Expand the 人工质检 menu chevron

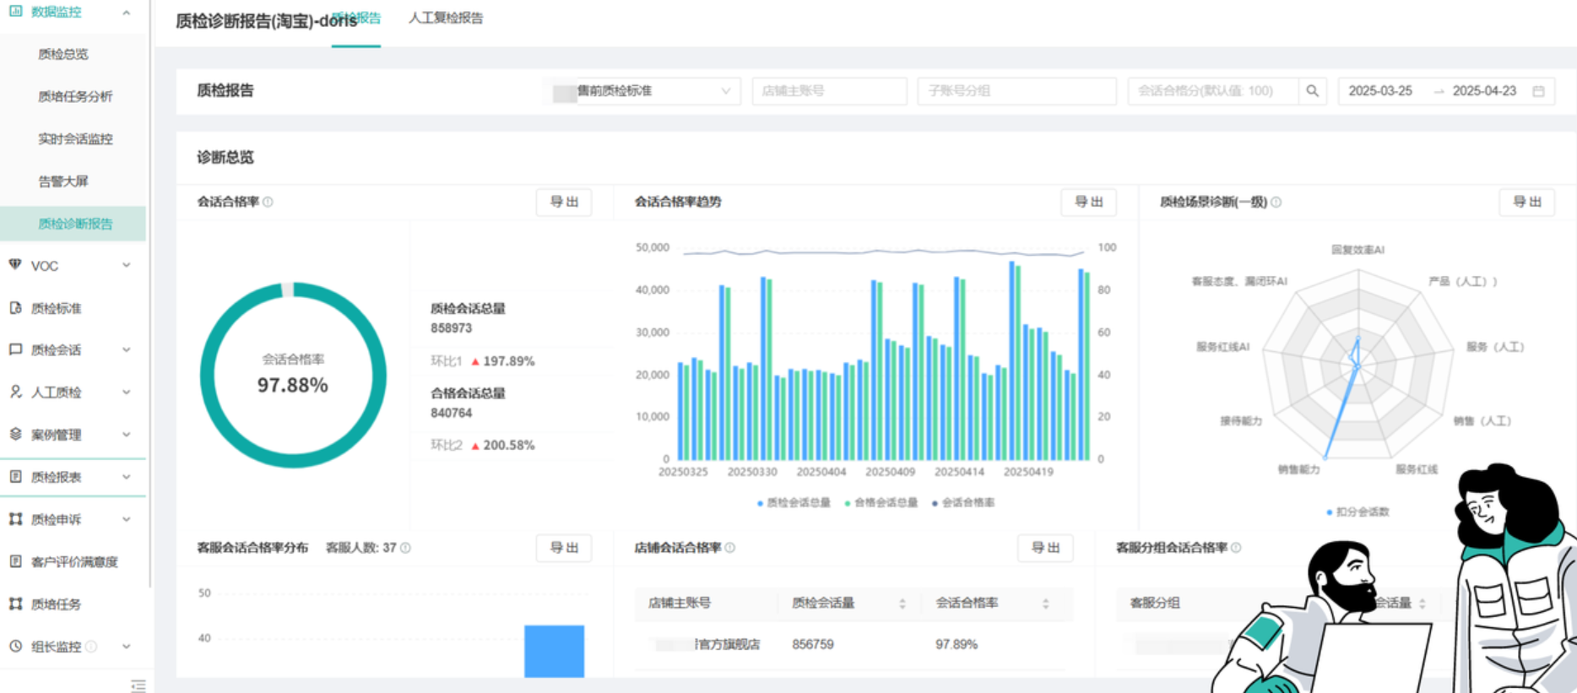click(127, 392)
